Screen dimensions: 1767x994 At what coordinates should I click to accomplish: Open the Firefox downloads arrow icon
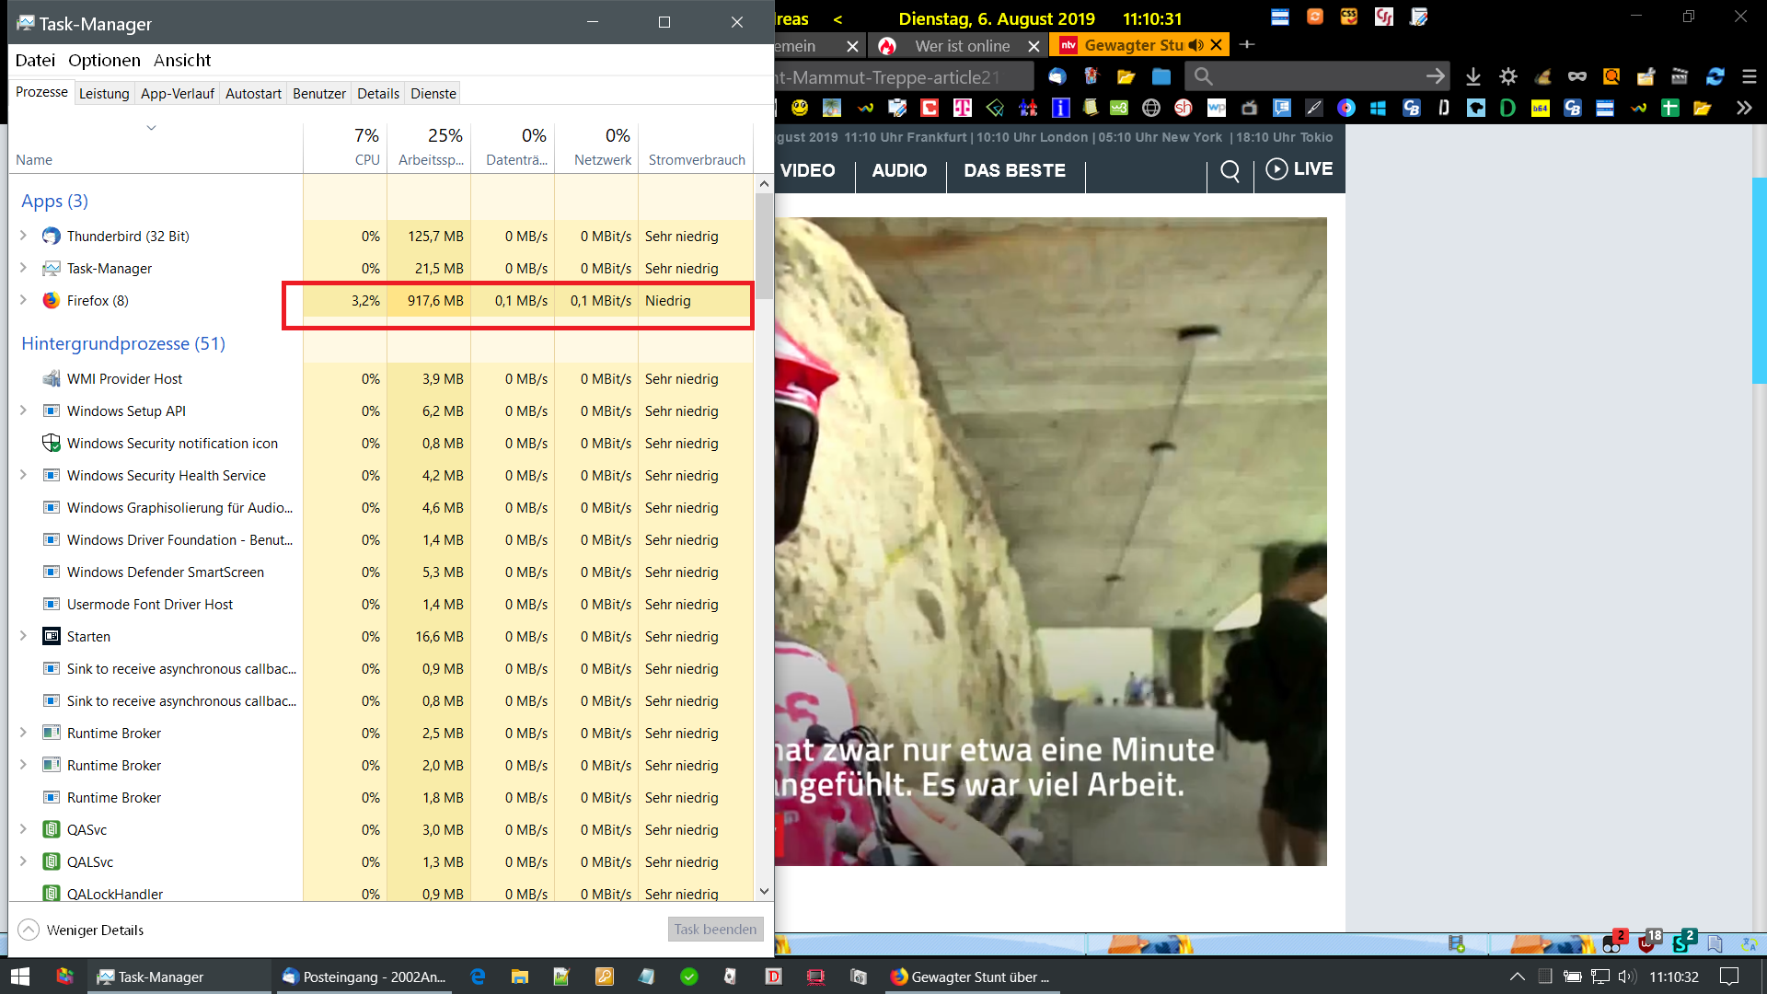click(x=1472, y=76)
